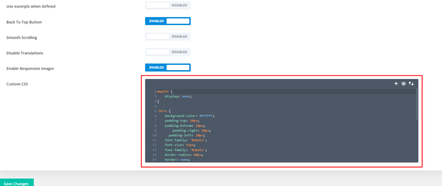The image size is (442, 186).
Task: Click the Custom CSS label
Action: coord(17,84)
